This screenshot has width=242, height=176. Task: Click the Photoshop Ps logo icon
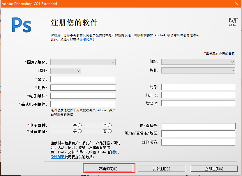pyautogui.click(x=21, y=25)
